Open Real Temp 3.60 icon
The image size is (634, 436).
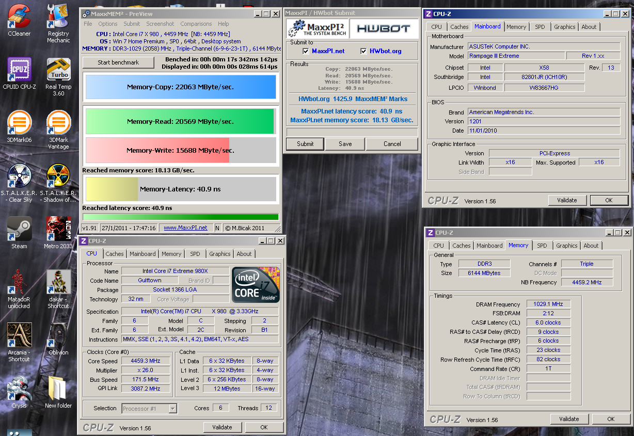[58, 76]
